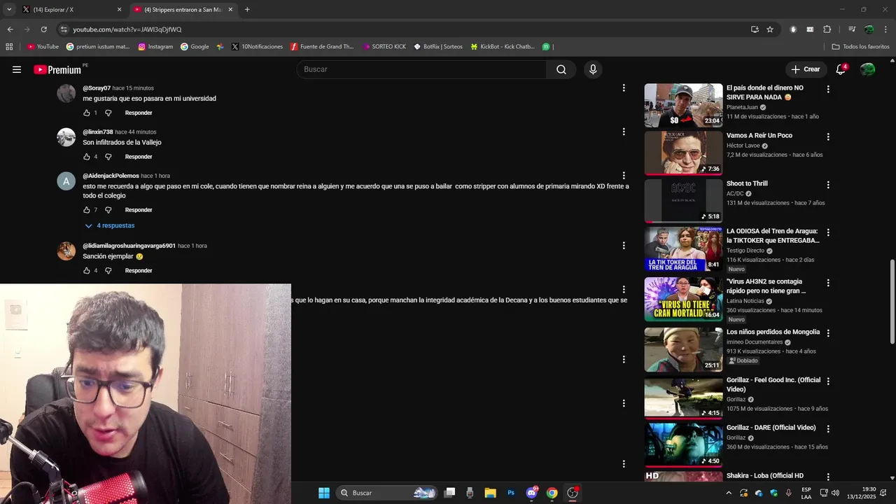896x504 pixels.
Task: Open 'Gorillaz - Feel Good Inc.' video title
Action: [773, 384]
